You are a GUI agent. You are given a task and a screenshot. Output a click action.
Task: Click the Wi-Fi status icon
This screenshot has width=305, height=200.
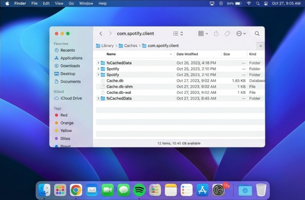click(249, 4)
